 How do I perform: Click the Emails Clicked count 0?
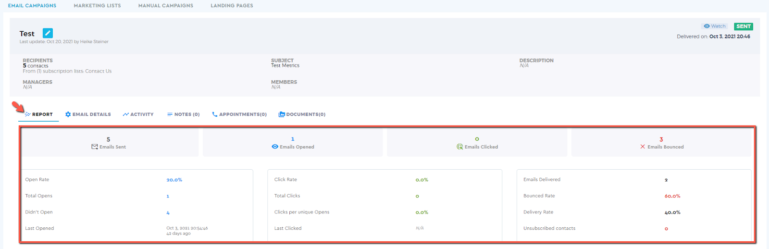(477, 139)
